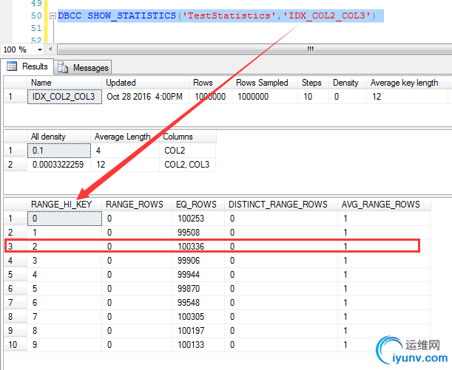Select the EQ_ROWS value 100336
This screenshot has width=452, height=370.
coord(198,246)
